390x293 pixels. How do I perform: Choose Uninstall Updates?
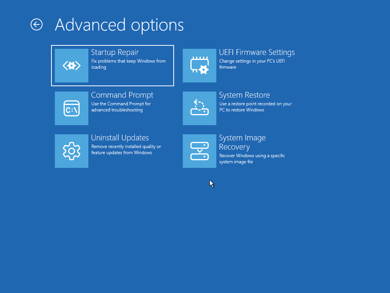click(112, 151)
